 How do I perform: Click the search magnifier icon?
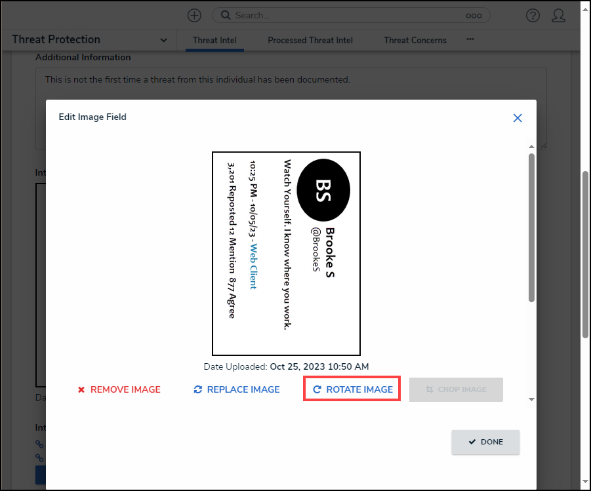226,15
